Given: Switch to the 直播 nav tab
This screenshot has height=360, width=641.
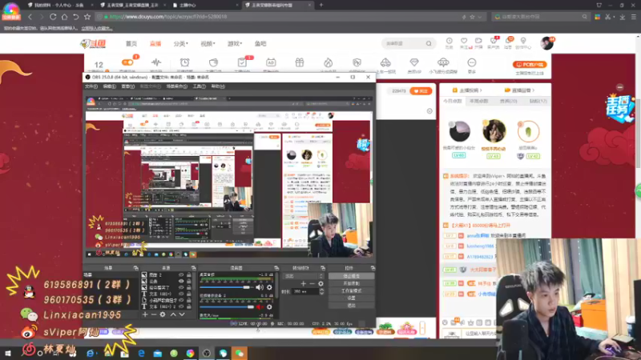Looking at the screenshot, I should [x=155, y=44].
